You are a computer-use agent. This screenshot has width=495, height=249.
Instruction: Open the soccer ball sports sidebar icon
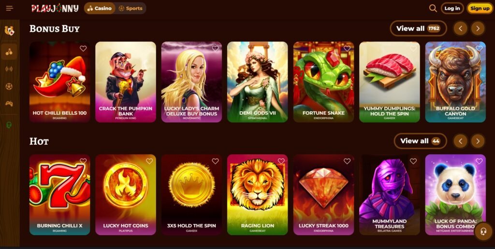point(9,86)
